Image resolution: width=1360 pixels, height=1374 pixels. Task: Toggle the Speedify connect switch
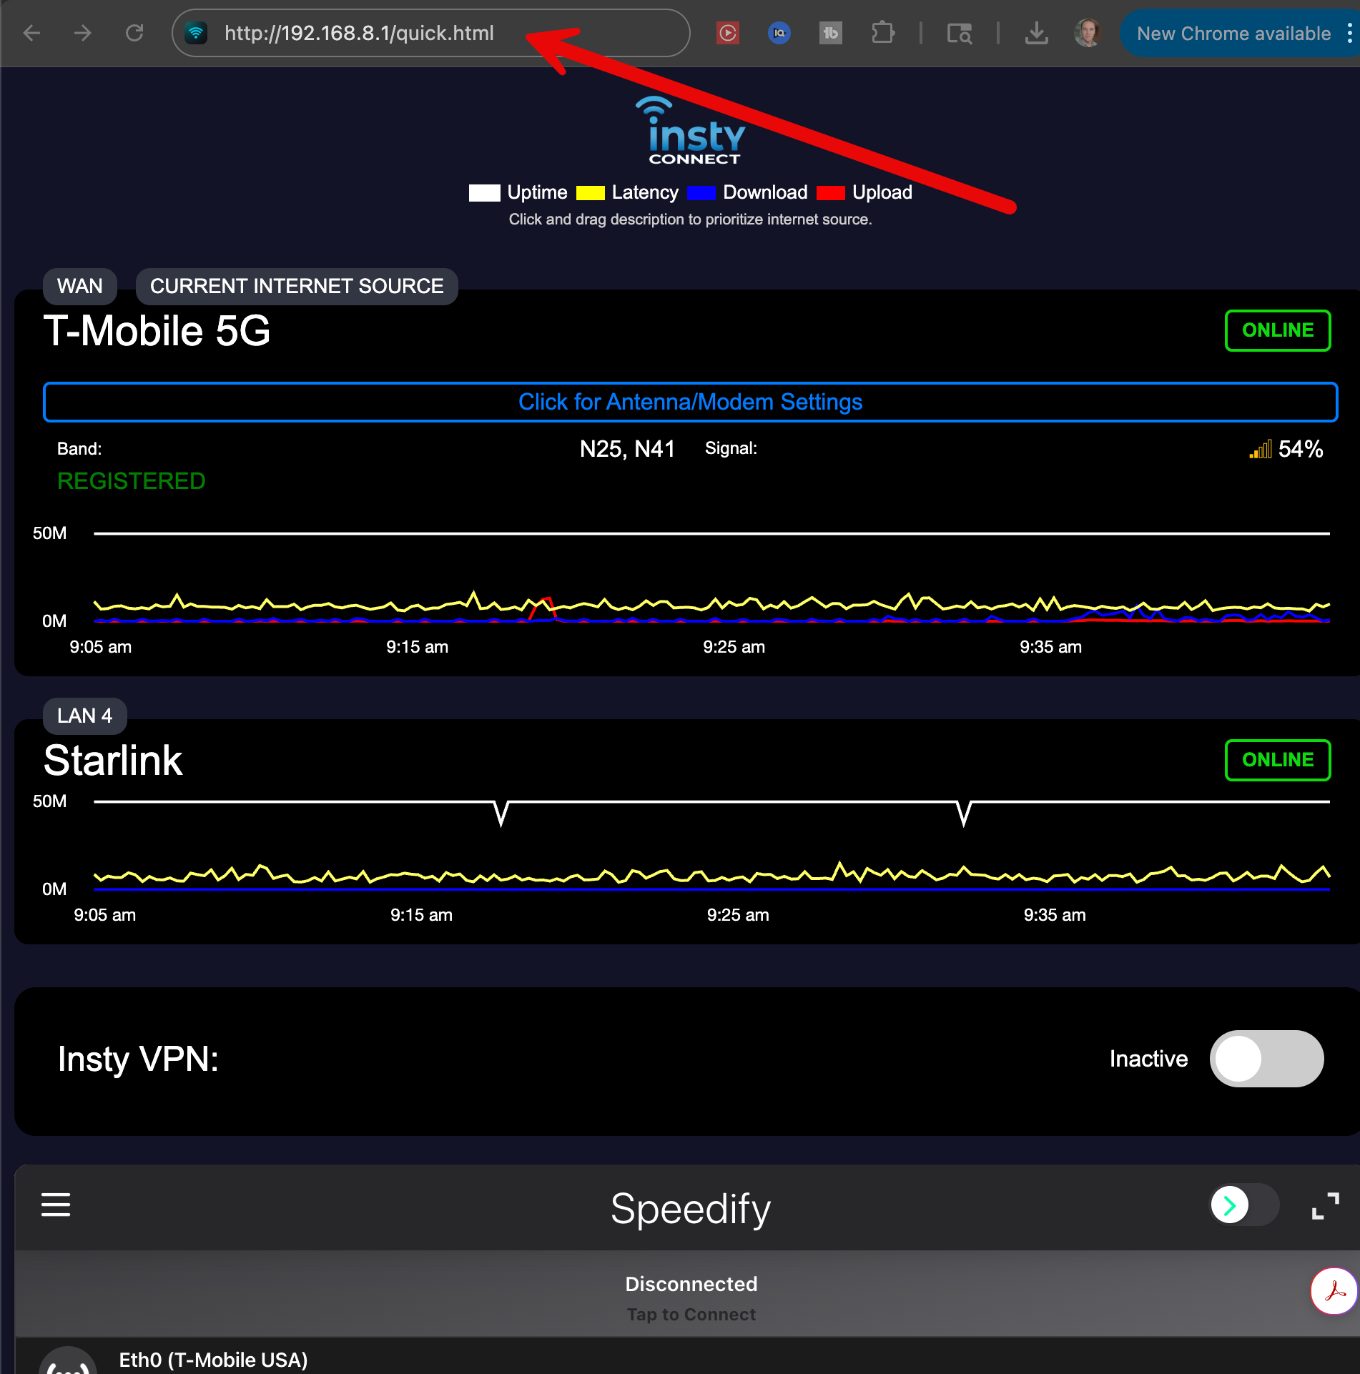[x=1244, y=1205]
